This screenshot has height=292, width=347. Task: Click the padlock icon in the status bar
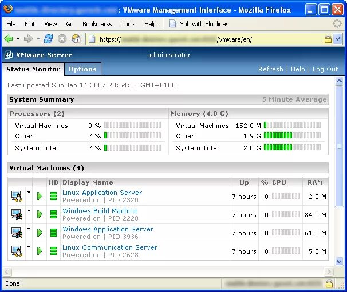click(329, 283)
